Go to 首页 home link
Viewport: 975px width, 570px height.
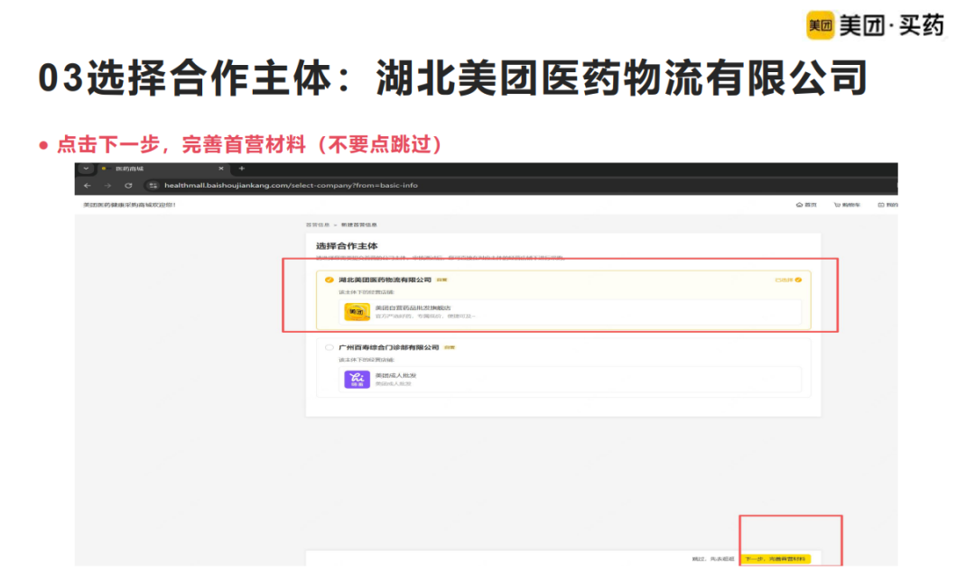[806, 205]
